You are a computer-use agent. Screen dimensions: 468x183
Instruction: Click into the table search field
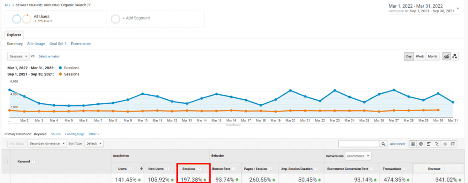(359, 144)
